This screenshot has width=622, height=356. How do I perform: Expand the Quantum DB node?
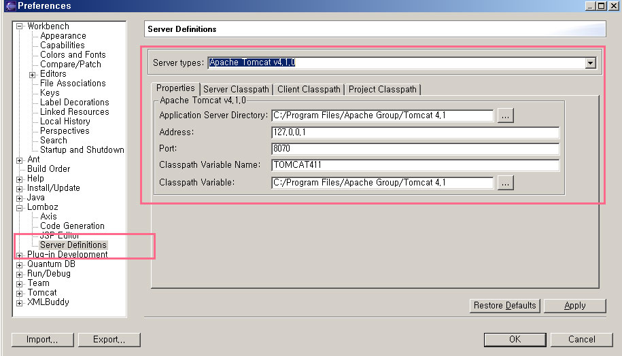tap(19, 265)
